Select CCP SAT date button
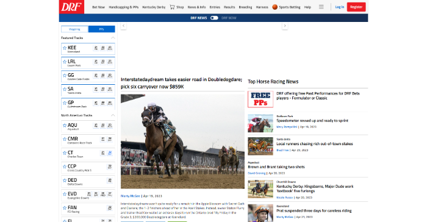The height and width of the screenshot is (222, 427). tap(110, 167)
